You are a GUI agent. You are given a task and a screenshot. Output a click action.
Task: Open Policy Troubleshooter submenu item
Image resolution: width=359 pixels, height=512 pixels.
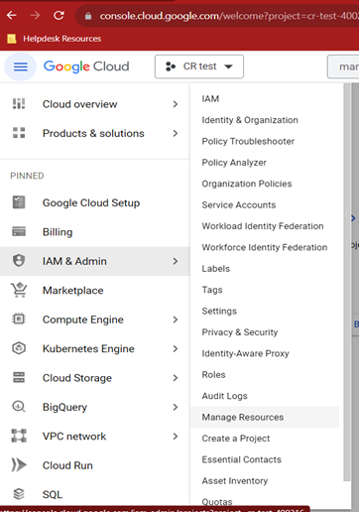coord(248,141)
